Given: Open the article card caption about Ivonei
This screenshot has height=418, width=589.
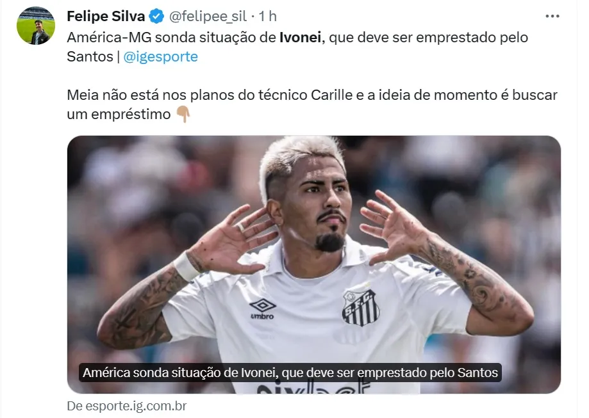Looking at the screenshot, I should [290, 373].
